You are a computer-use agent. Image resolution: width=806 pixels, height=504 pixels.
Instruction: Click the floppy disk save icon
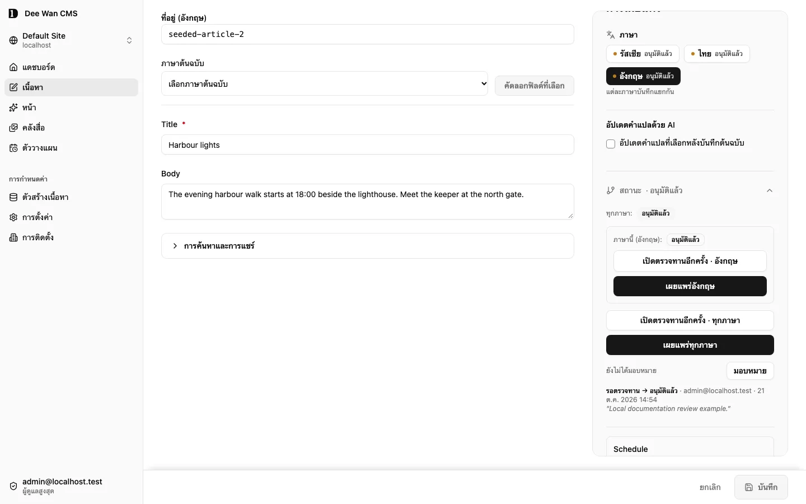(749, 487)
